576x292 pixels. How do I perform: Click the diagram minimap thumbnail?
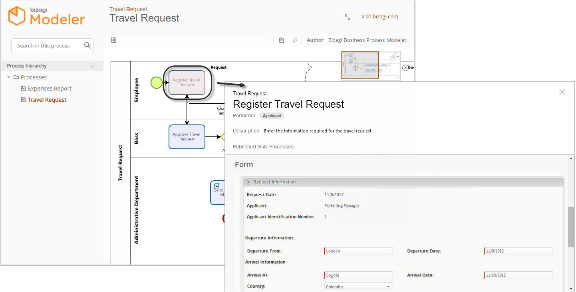371,65
